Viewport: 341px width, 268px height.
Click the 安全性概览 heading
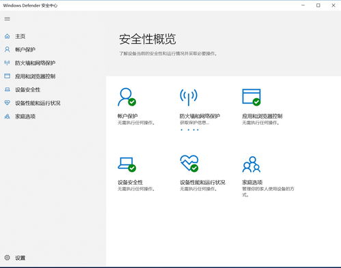[148, 39]
